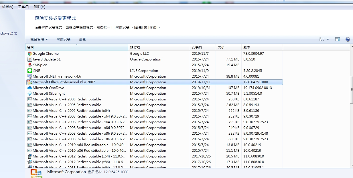Open the view options dropdown arrow
Viewport: 353px width, 178px height.
tap(328, 39)
